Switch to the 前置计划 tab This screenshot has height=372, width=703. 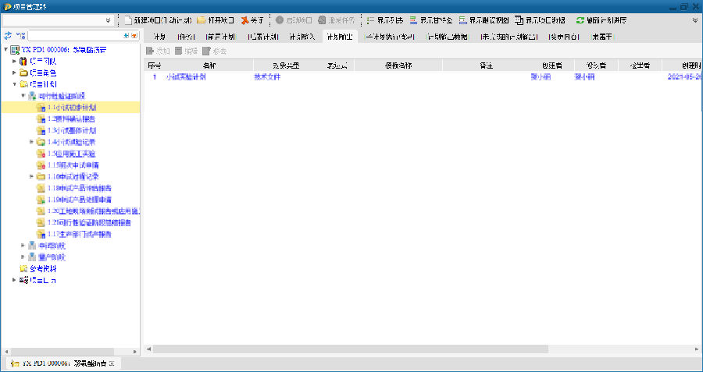220,37
